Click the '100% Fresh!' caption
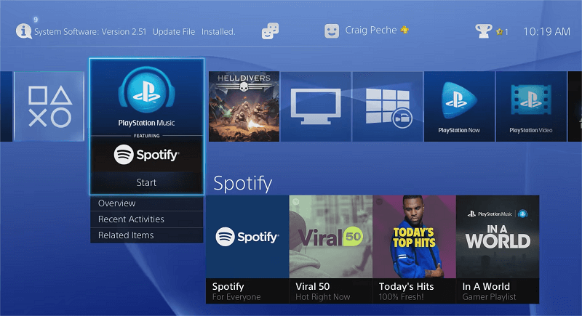The width and height of the screenshot is (582, 316). [x=401, y=296]
